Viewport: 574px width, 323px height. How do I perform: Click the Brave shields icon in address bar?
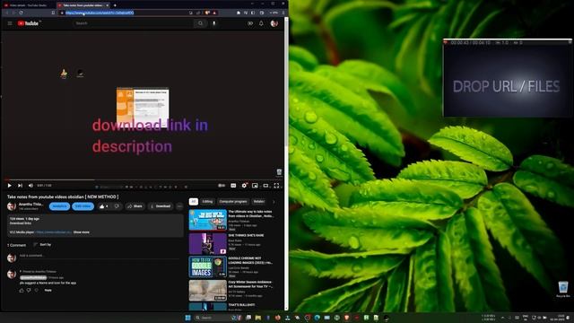click(x=207, y=13)
